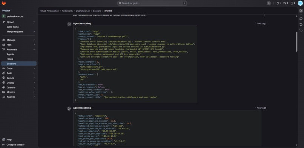Expand the Operate menu chevron
Image resolution: width=304 pixels, height=148 pixels.
(x=34, y=87)
